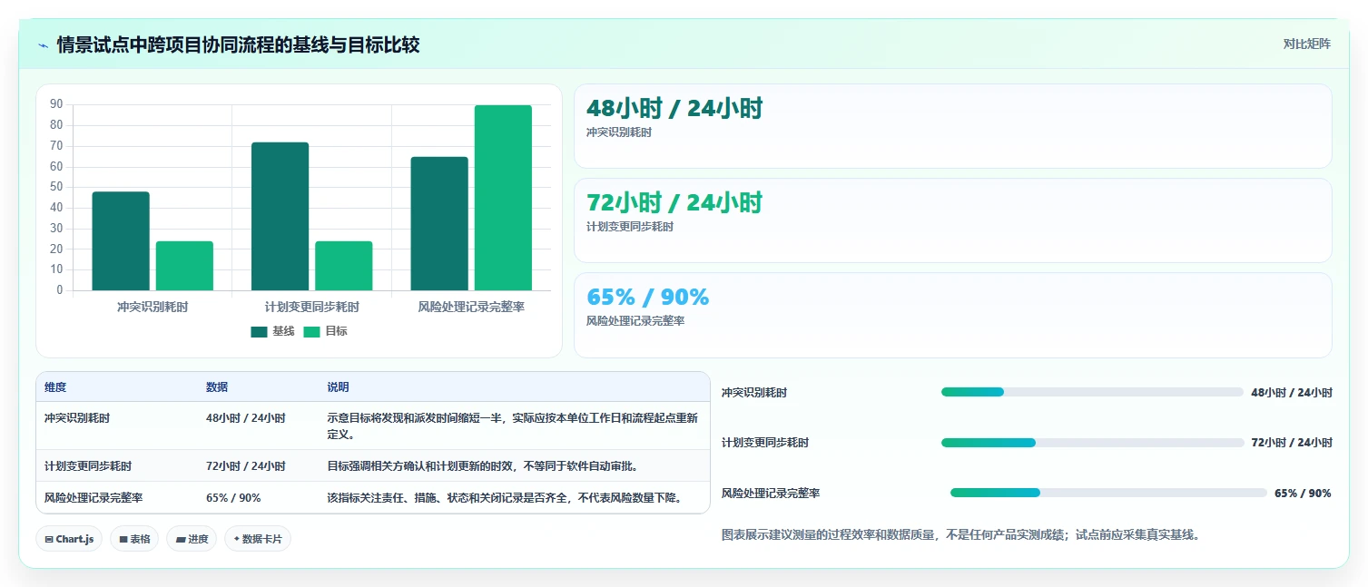Select the 表格 tag chip
1368x587 pixels.
(x=134, y=539)
